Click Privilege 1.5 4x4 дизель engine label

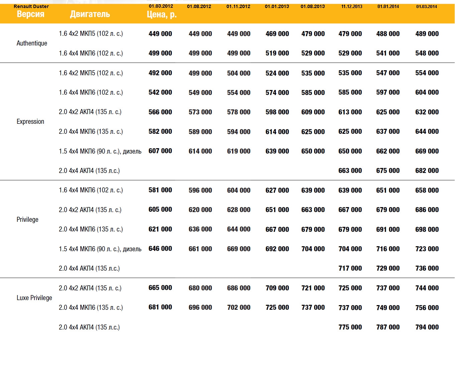(100, 249)
